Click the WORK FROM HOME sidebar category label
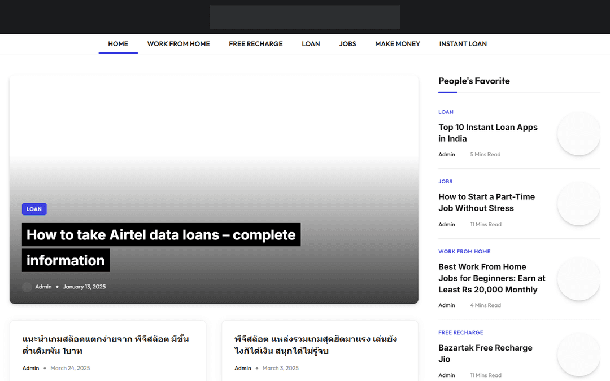The height and width of the screenshot is (381, 610). point(464,252)
